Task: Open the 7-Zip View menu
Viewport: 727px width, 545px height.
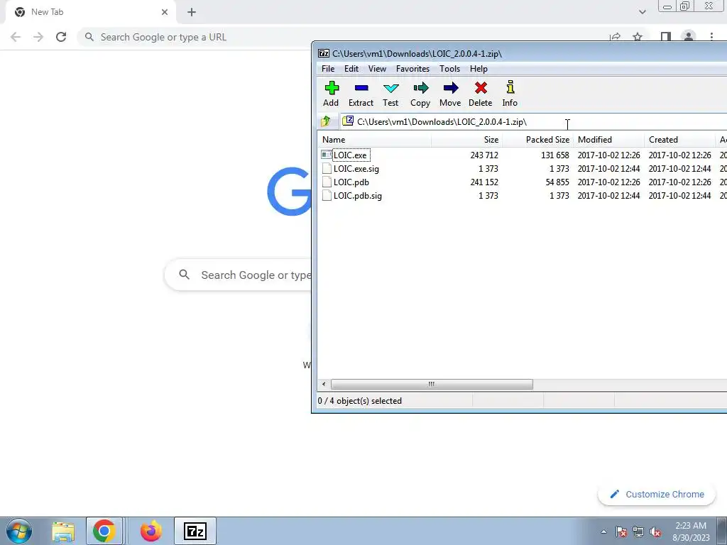Action: coord(377,69)
